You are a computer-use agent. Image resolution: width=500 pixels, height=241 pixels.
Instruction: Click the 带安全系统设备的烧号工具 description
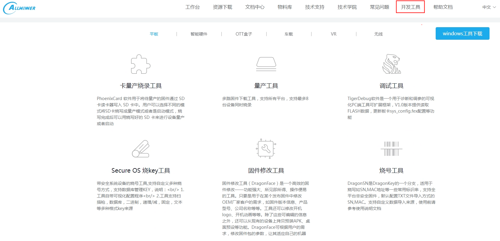pyautogui.click(x=140, y=196)
